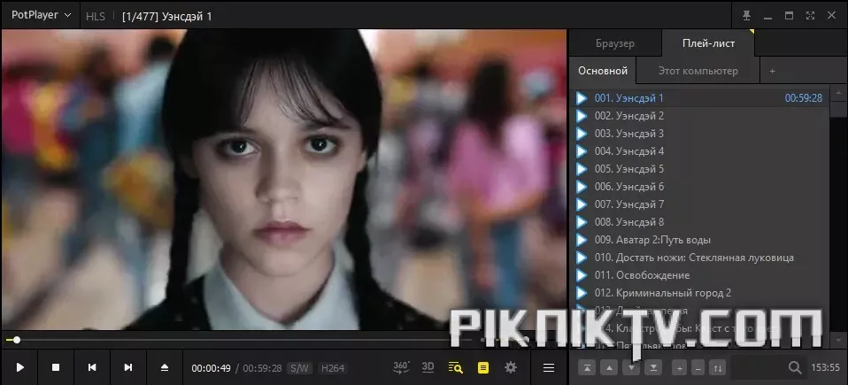Select playlist item 008. Уэнсдэй 8

pyautogui.click(x=699, y=221)
